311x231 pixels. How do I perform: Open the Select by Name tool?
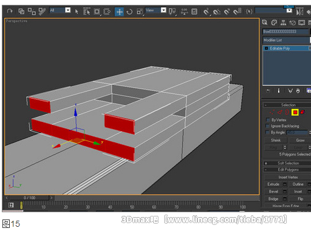[87, 12]
